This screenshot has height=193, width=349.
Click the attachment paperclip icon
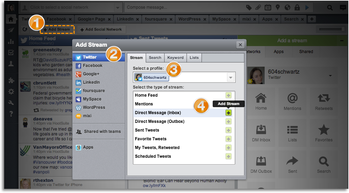[258, 8]
